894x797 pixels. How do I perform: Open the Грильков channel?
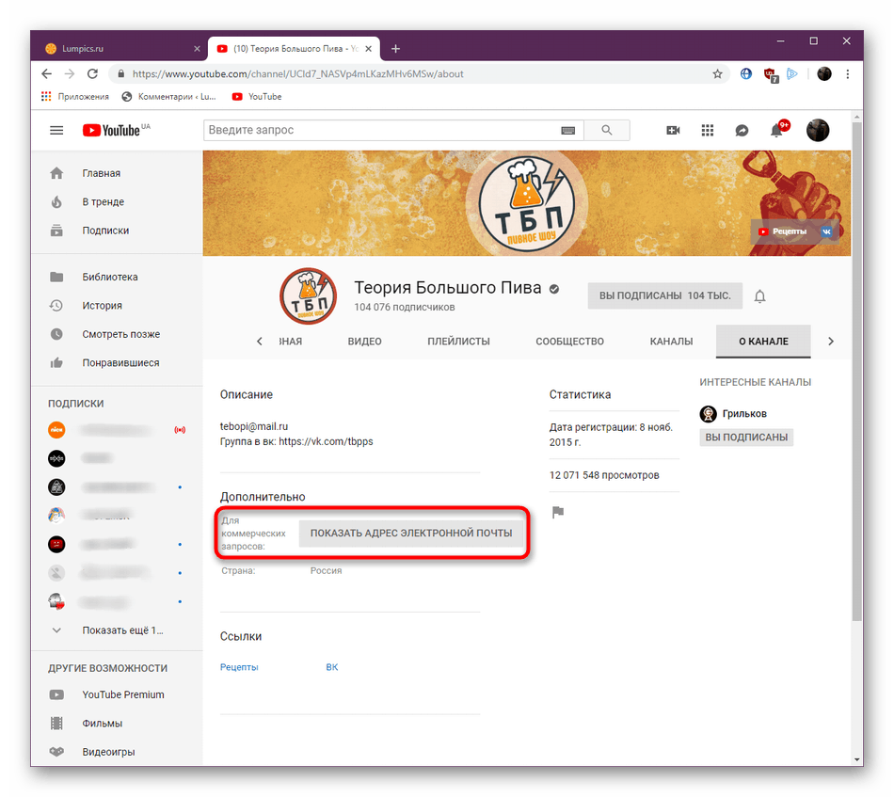click(x=733, y=414)
